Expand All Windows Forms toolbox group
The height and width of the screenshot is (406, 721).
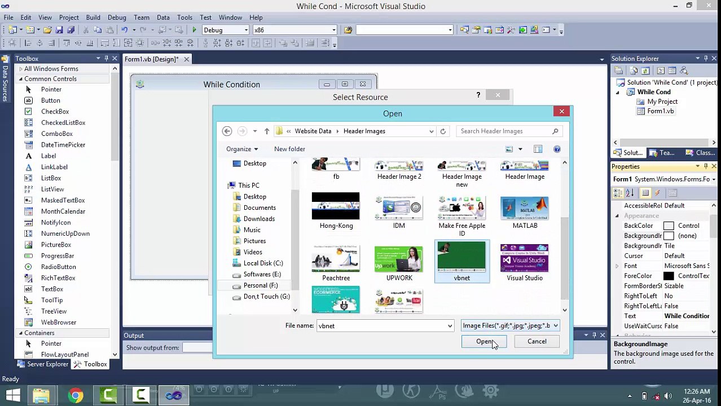click(x=20, y=69)
